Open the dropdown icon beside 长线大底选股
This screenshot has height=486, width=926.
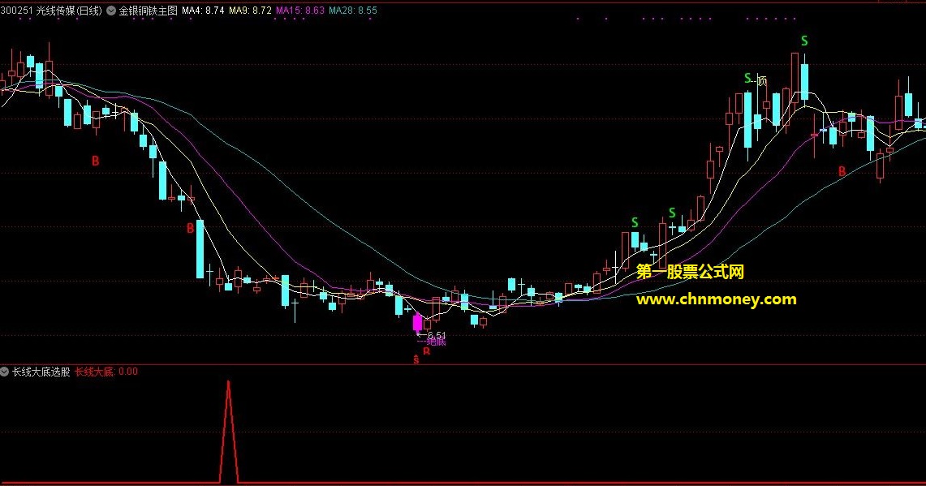pos(5,372)
